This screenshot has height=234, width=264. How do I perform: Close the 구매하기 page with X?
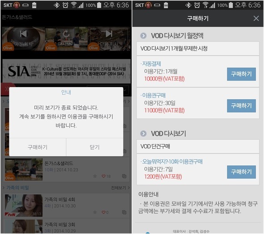point(256,18)
